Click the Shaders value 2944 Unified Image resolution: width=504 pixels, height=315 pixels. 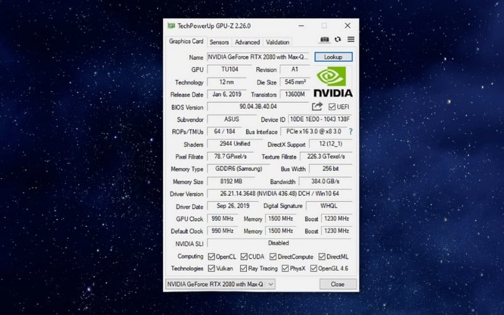235,144
